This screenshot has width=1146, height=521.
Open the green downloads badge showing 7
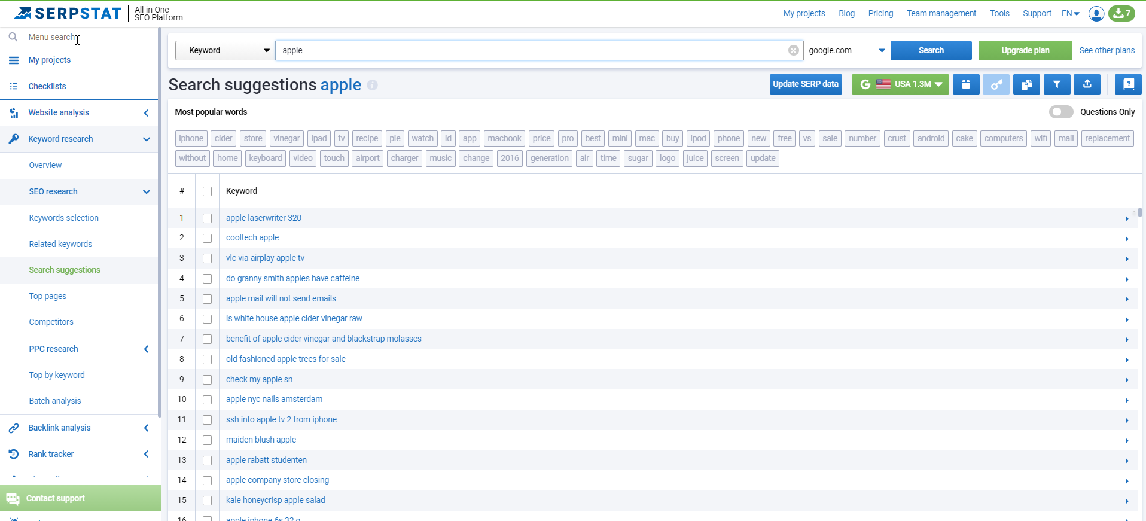pos(1121,13)
